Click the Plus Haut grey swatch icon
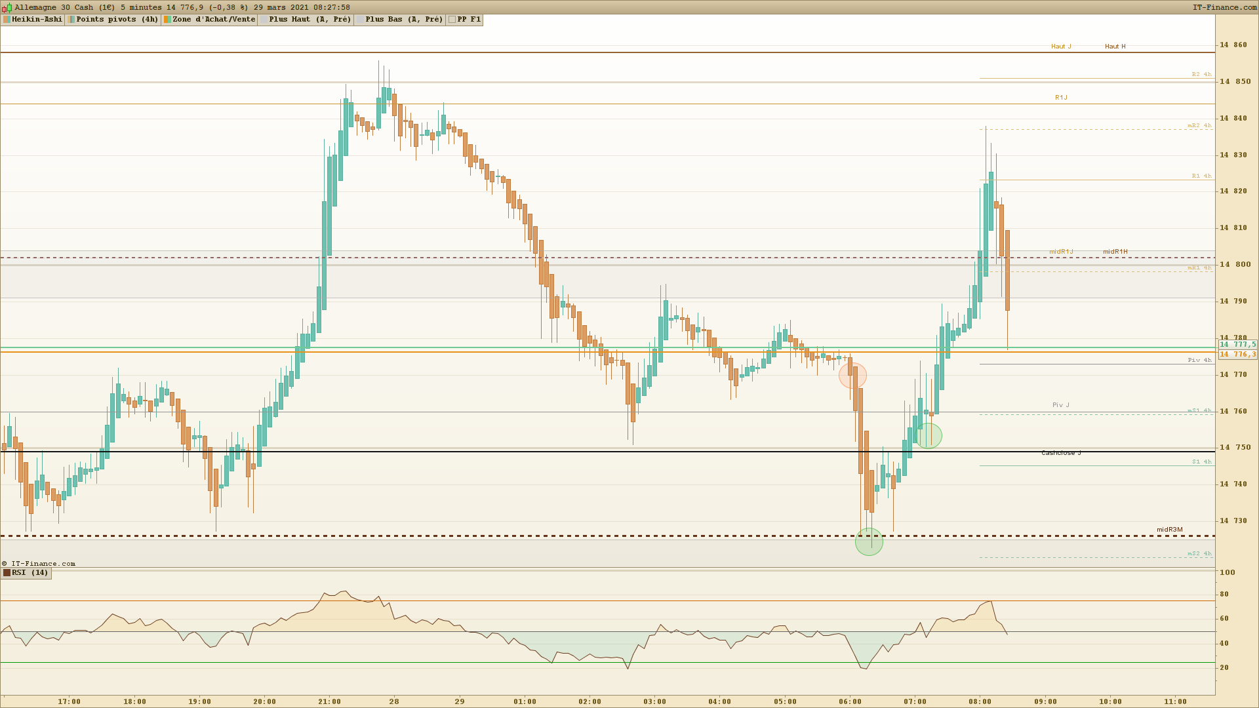Screen dimensions: 1259x708 (x=264, y=20)
